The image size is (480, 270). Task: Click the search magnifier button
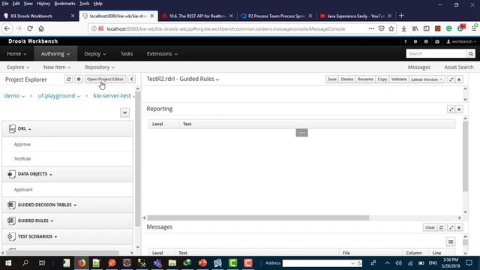point(471,53)
